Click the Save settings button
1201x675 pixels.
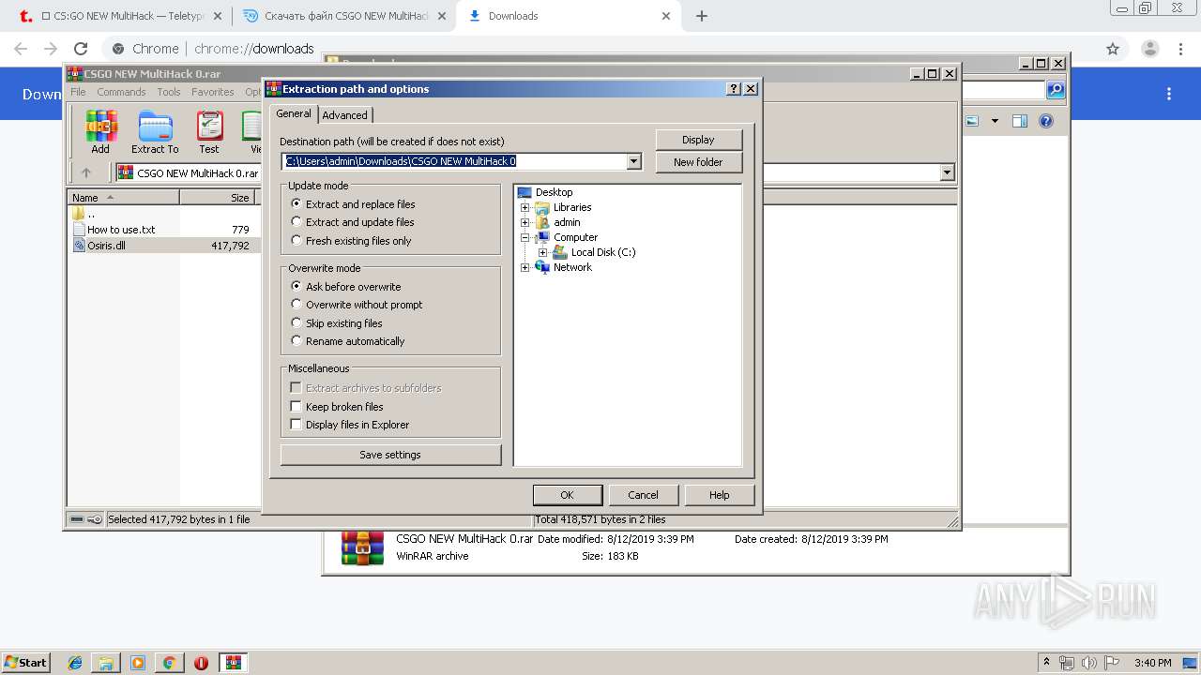coord(390,455)
